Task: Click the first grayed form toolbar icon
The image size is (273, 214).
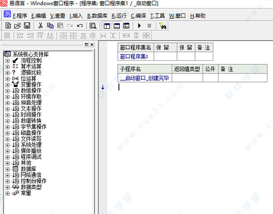Action: (x=7, y=36)
